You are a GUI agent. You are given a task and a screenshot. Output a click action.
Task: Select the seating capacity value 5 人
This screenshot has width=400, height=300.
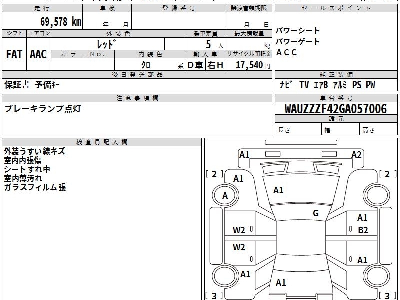(214, 44)
